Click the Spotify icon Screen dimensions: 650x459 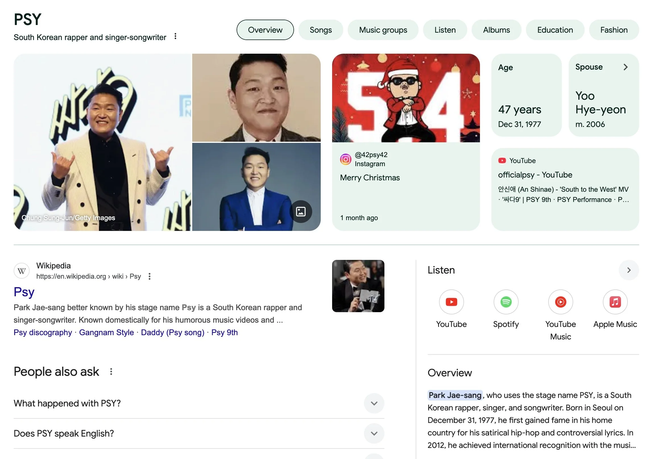click(x=506, y=302)
